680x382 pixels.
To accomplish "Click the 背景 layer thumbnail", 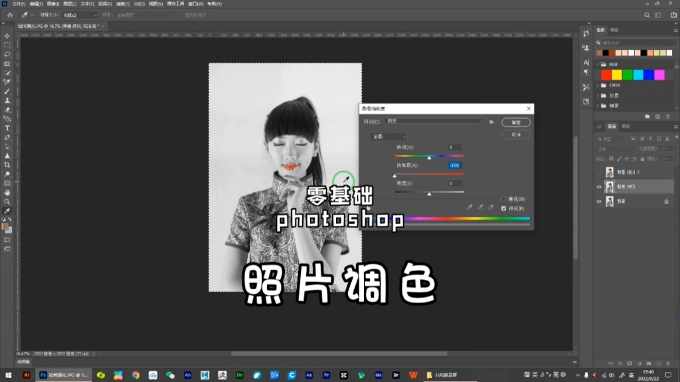I will tap(610, 200).
